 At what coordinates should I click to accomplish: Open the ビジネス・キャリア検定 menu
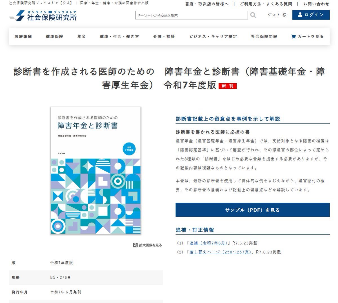(x=213, y=37)
